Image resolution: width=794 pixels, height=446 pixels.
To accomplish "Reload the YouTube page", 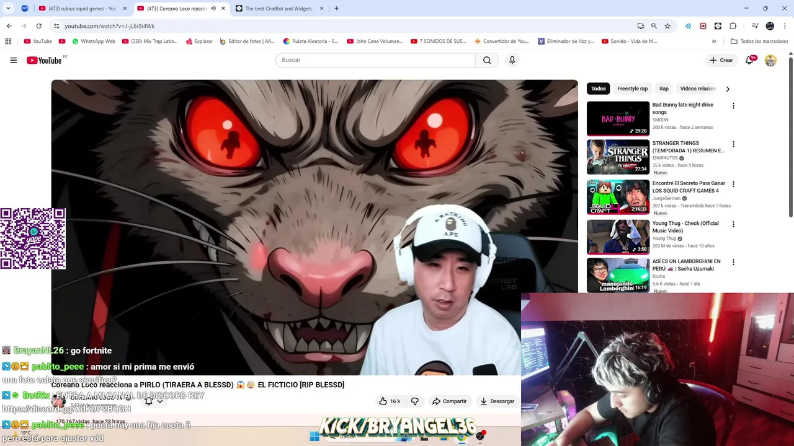I will pos(38,26).
